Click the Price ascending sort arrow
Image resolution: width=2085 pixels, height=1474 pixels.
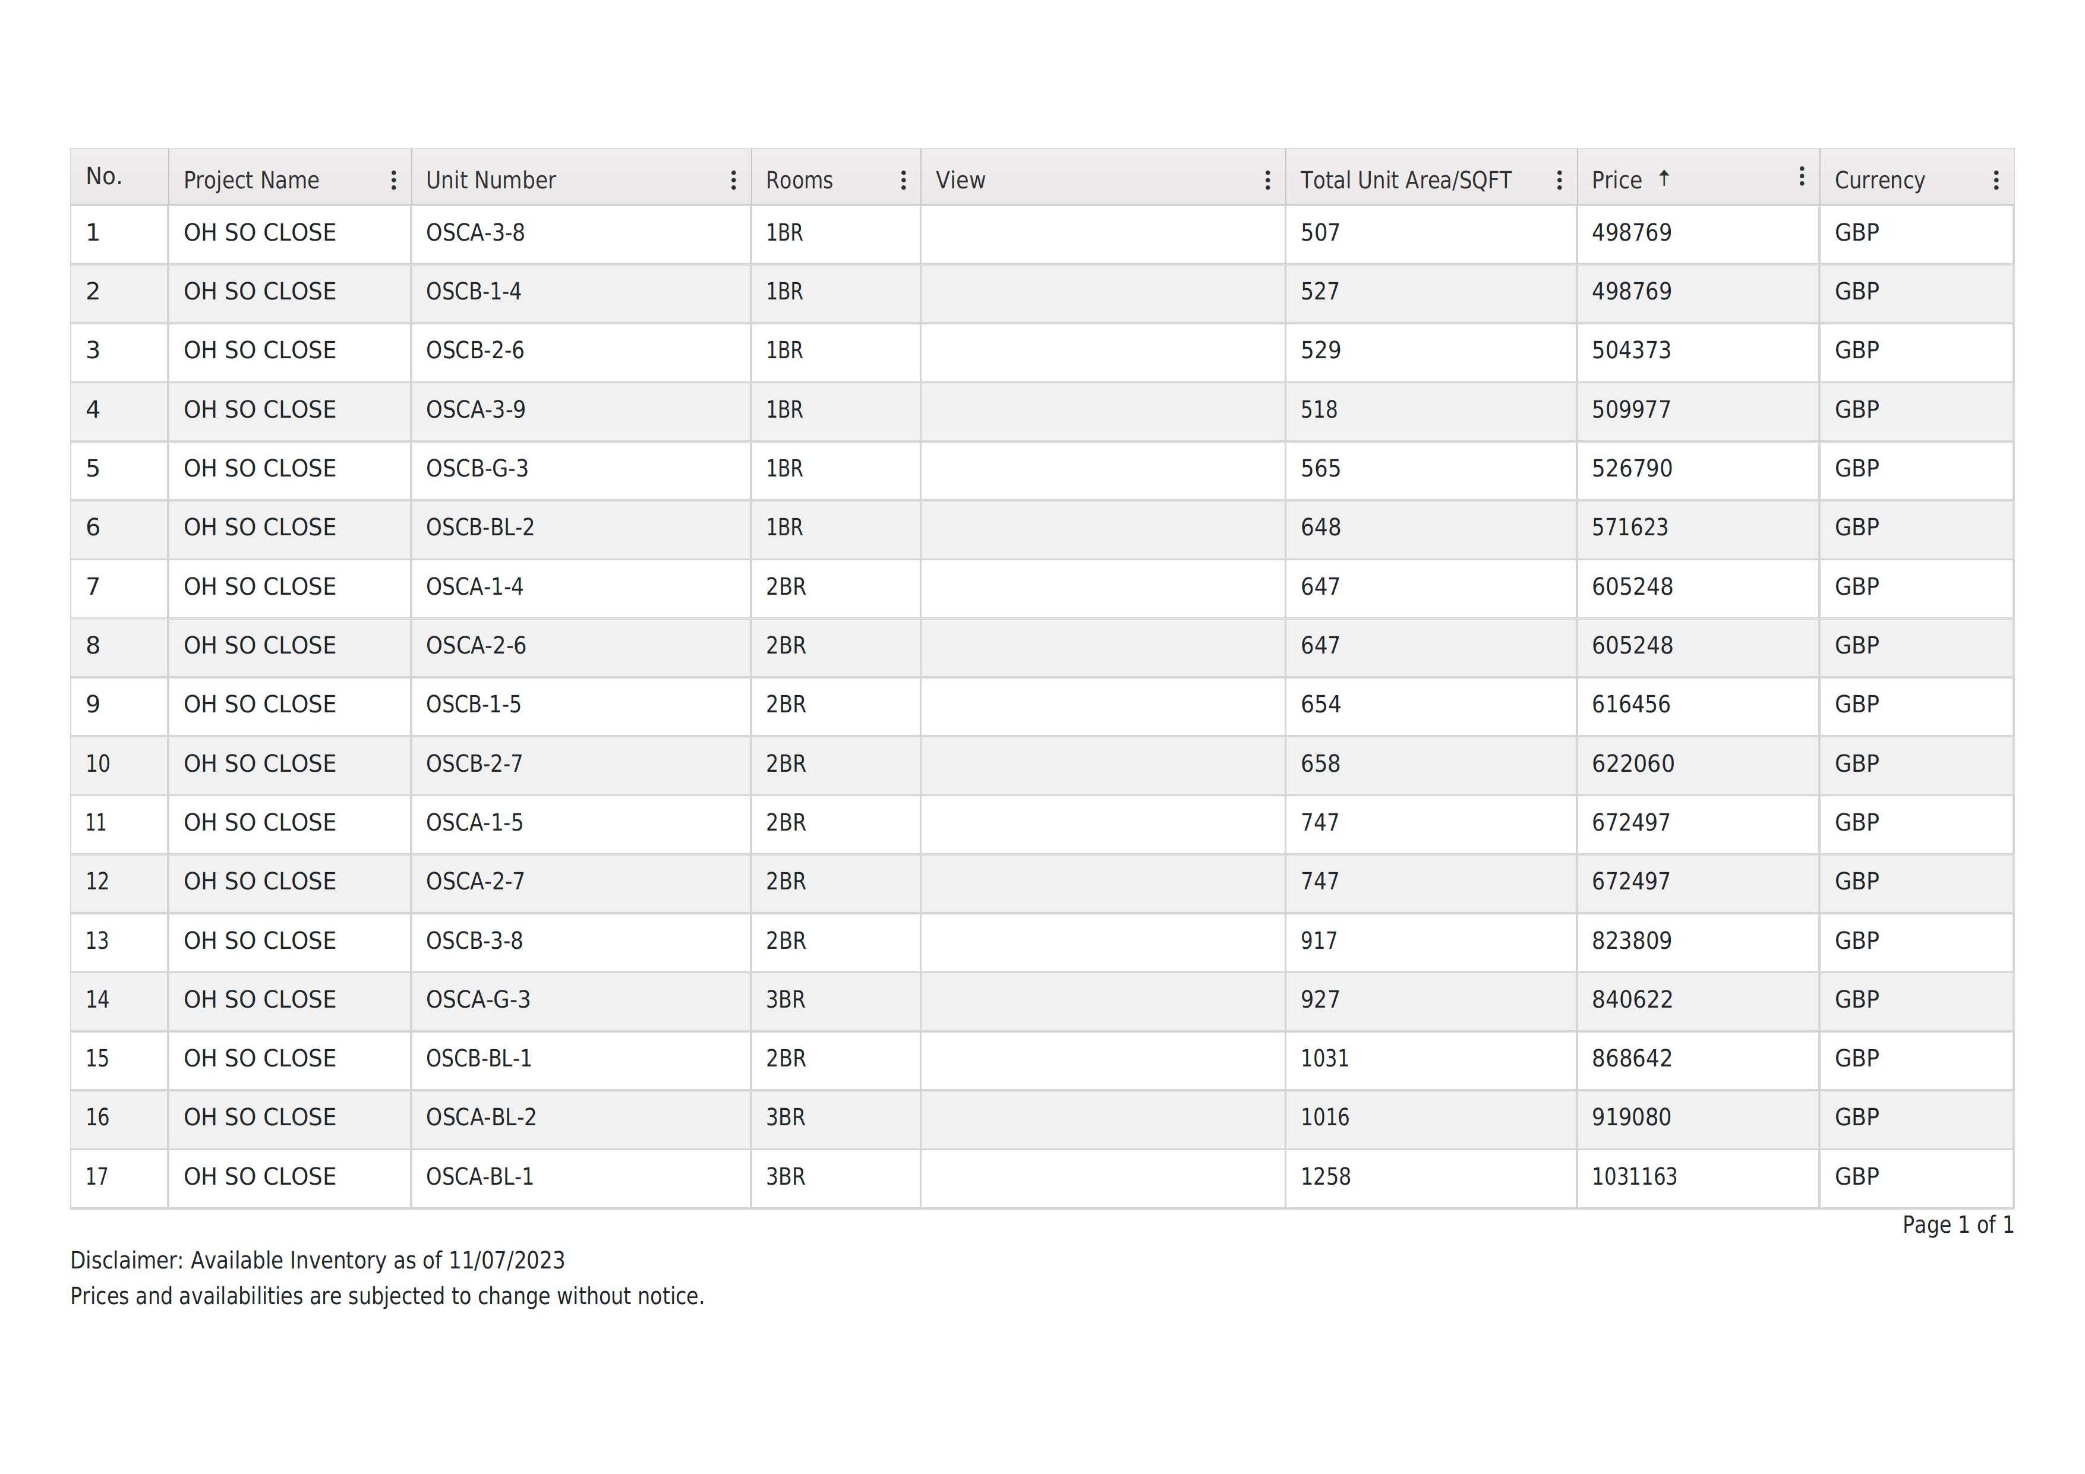[1664, 178]
